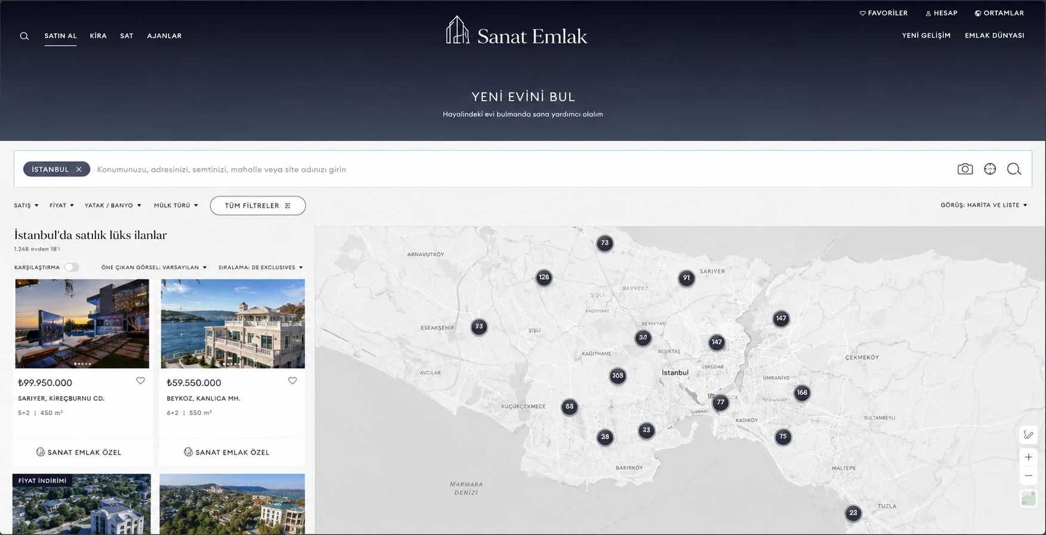The height and width of the screenshot is (535, 1046).
Task: Open the Ajanlar menu item
Action: (164, 36)
